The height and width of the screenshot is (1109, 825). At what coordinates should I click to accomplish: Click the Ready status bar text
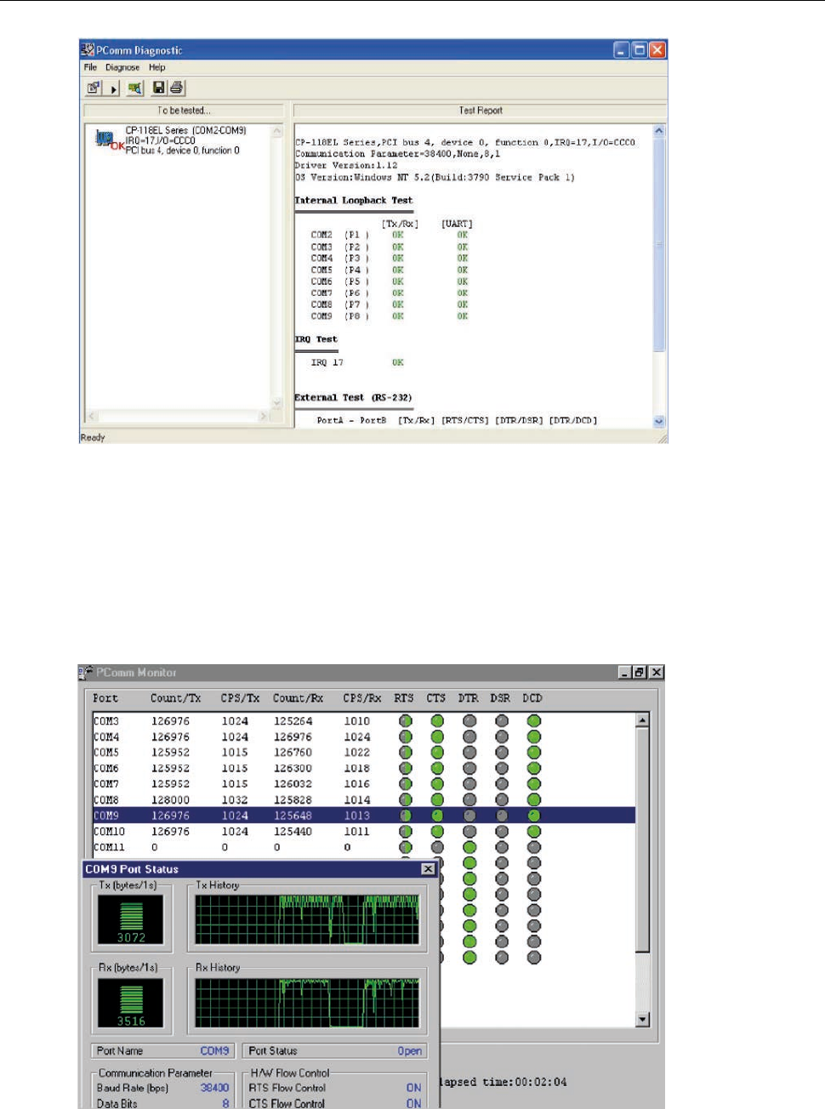point(93,438)
